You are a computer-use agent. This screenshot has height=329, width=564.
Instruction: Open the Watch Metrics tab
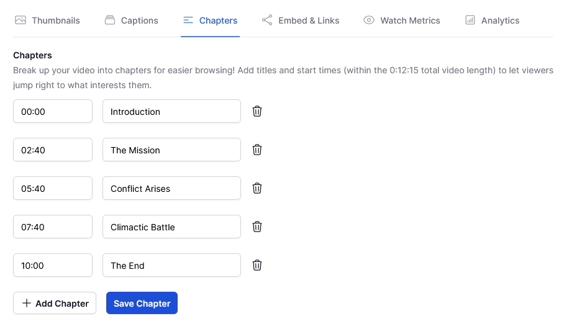point(402,20)
